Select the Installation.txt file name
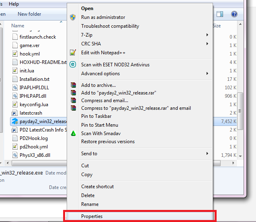This screenshot has height=222, width=256. [35, 79]
